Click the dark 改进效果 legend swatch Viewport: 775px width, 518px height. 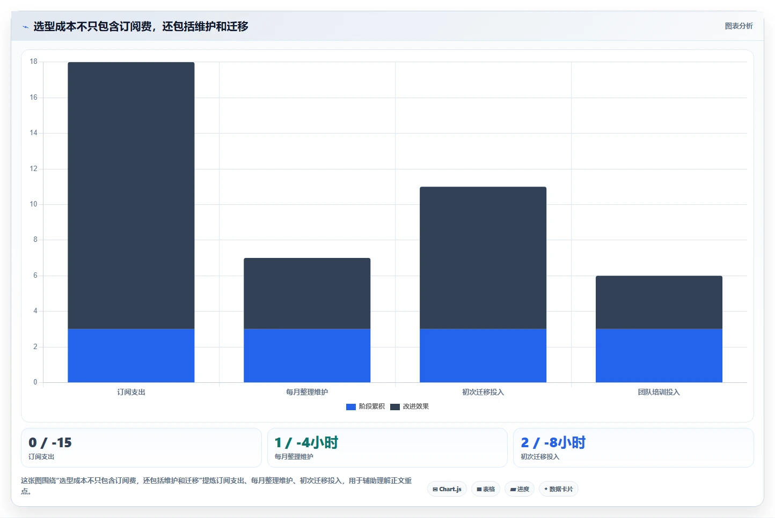pyautogui.click(x=395, y=406)
